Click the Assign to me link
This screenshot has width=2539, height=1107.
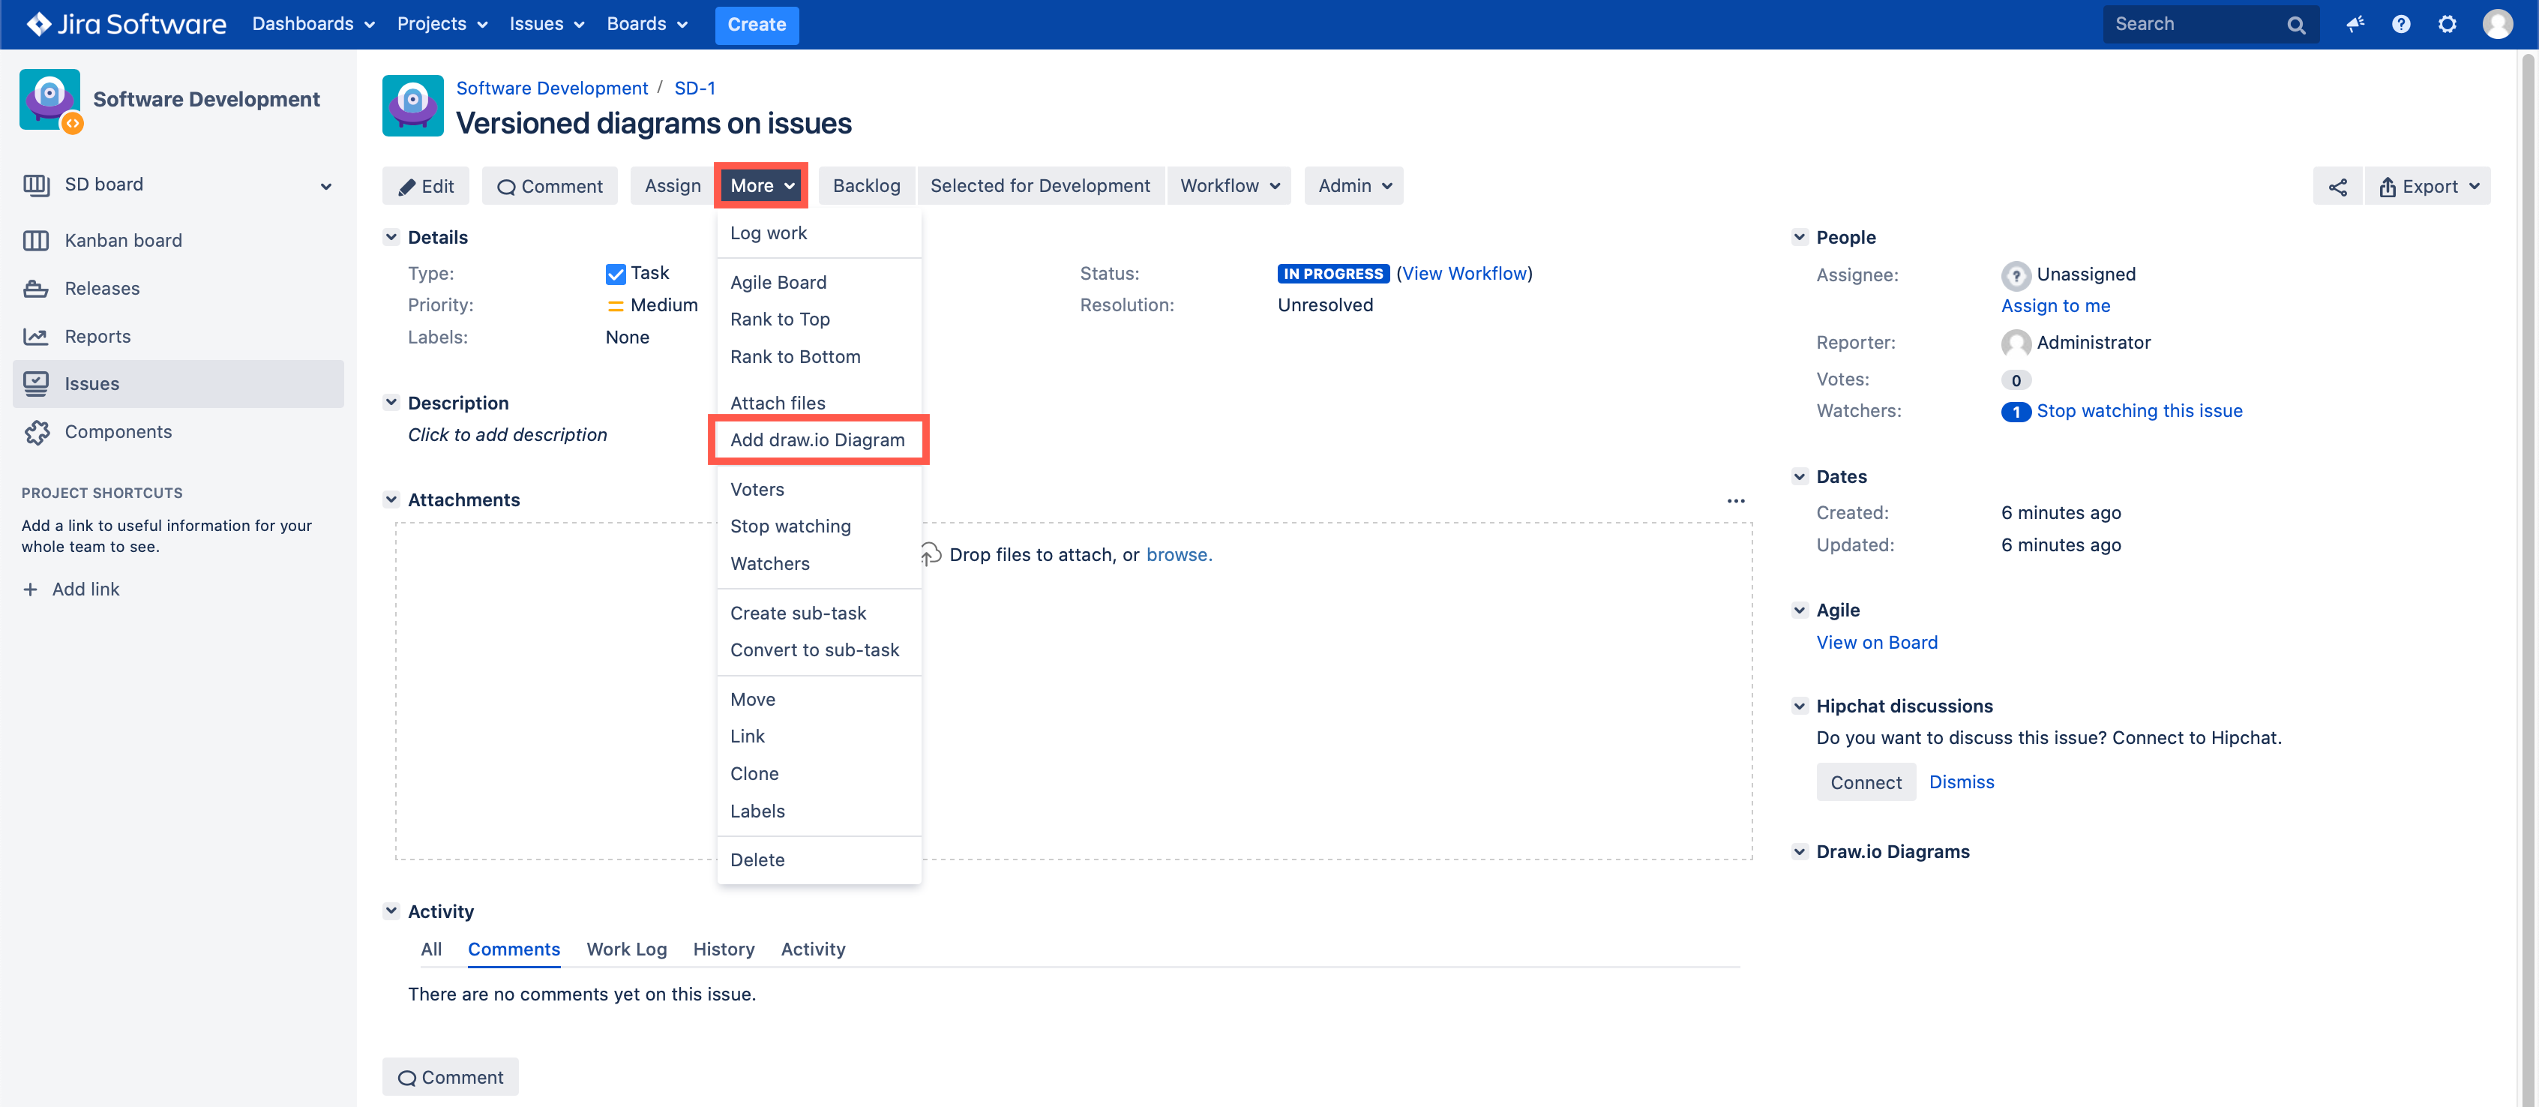[x=2055, y=305]
